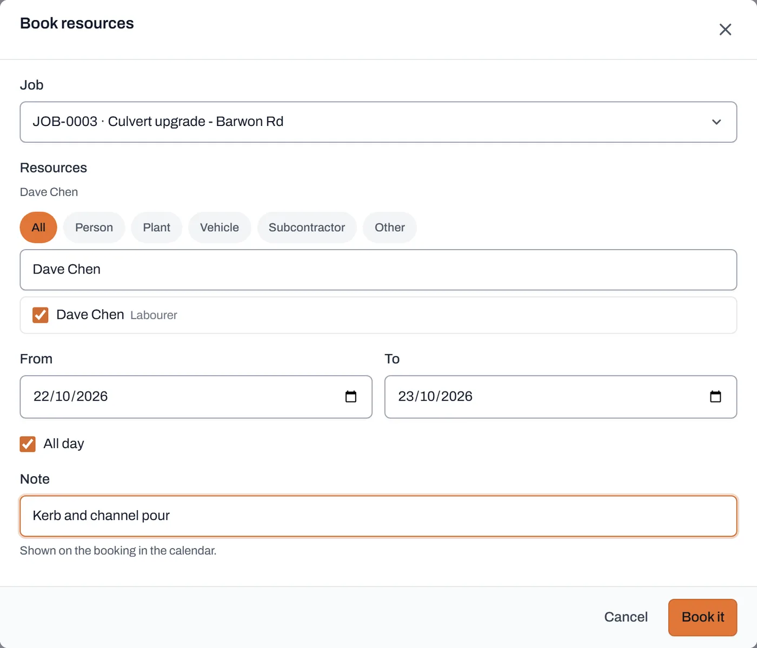The width and height of the screenshot is (757, 648).
Task: Click into the Note input field
Action: pyautogui.click(x=378, y=516)
